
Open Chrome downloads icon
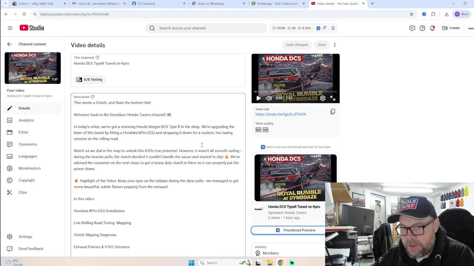[x=447, y=14]
